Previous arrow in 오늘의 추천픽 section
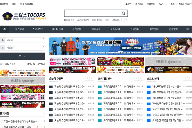Viewport: 192px width, 128px height. pyautogui.click(x=87, y=78)
